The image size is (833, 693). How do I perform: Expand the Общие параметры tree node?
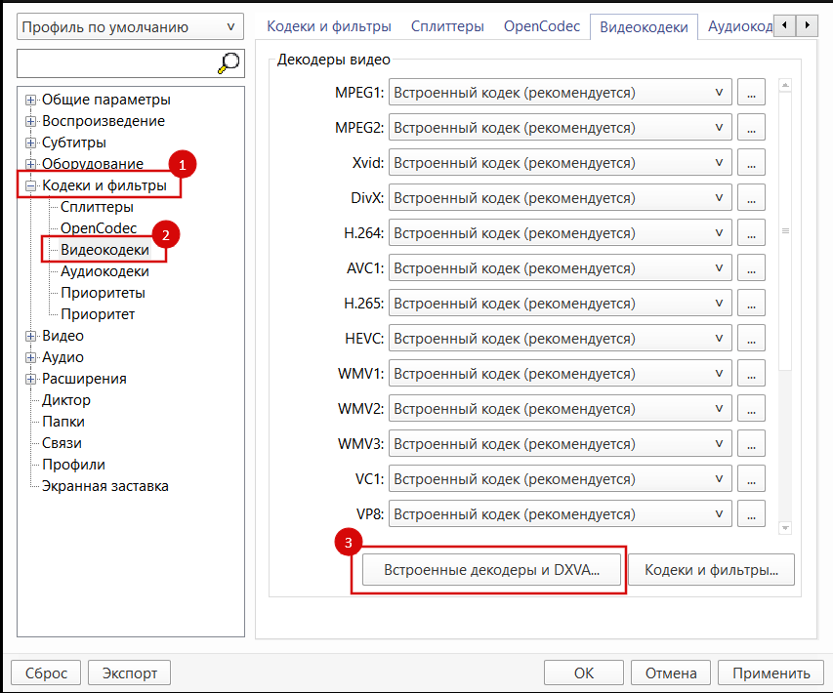pyautogui.click(x=29, y=99)
